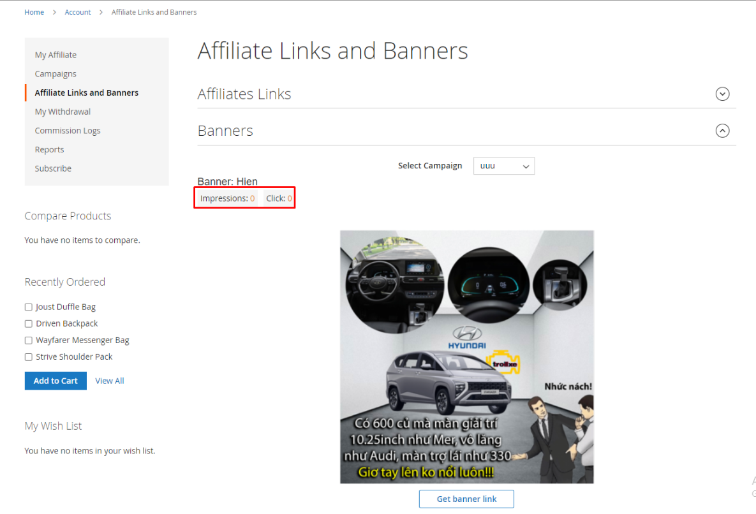Go to Home breadcrumb link

point(34,12)
